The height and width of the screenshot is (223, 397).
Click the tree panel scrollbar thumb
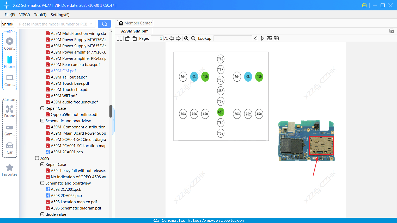coord(111,111)
